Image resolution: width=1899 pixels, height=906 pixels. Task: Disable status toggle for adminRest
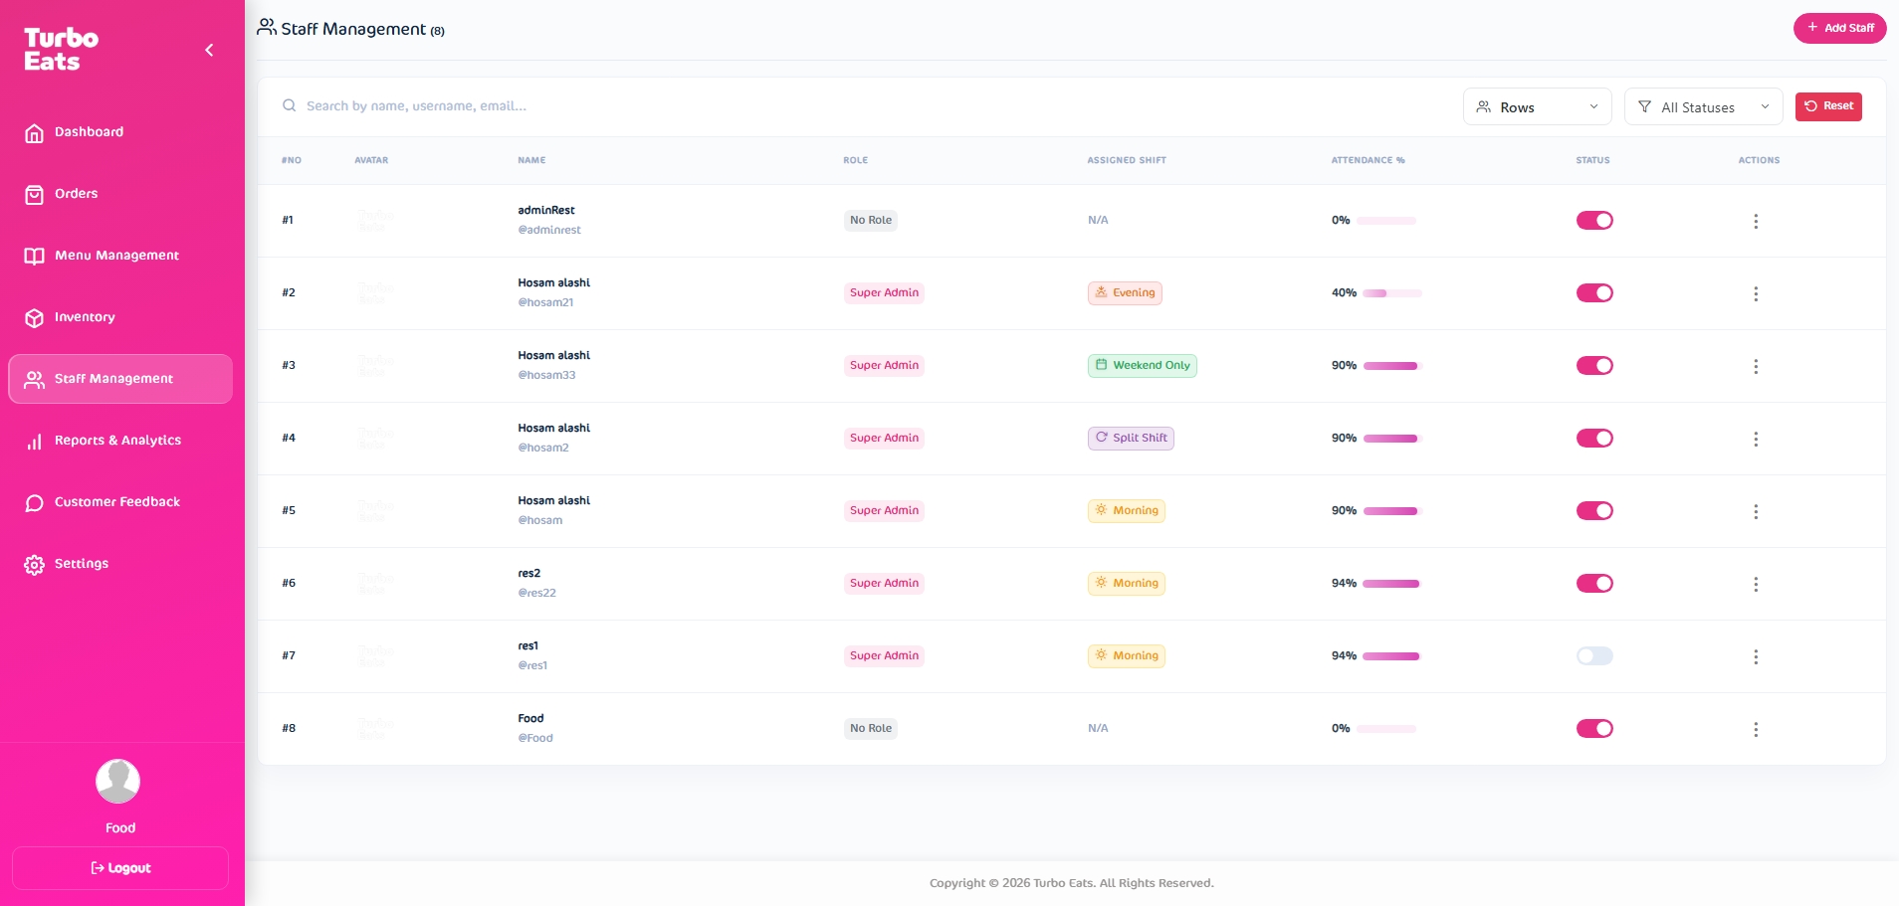1594,221
